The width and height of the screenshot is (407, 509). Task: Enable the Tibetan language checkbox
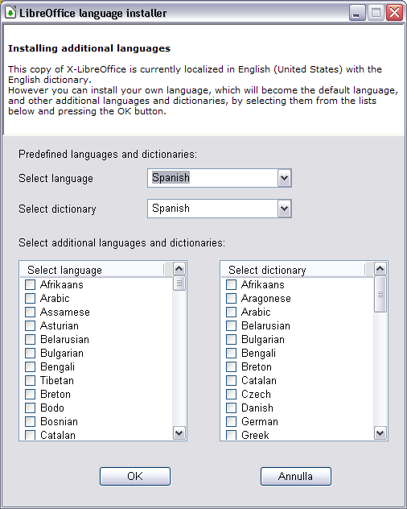(30, 380)
